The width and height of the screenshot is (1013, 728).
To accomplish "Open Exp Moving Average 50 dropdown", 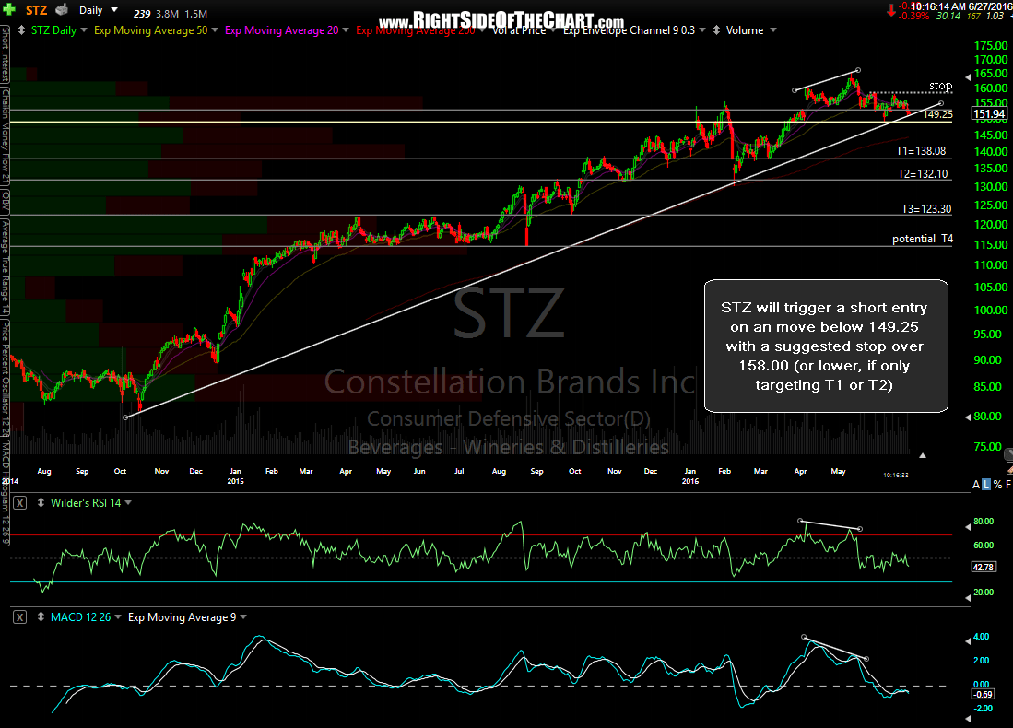I will click(x=215, y=30).
